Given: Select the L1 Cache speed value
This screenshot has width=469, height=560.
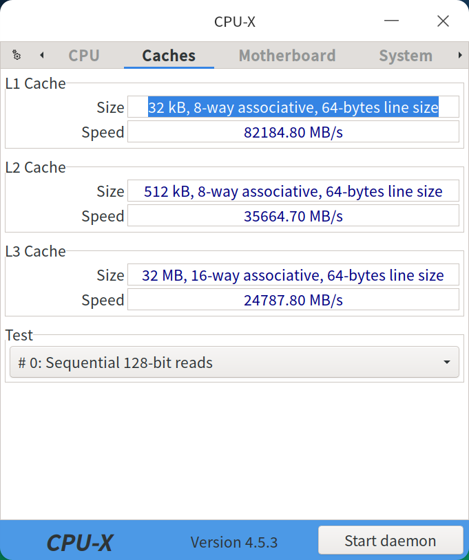Looking at the screenshot, I should pyautogui.click(x=293, y=132).
